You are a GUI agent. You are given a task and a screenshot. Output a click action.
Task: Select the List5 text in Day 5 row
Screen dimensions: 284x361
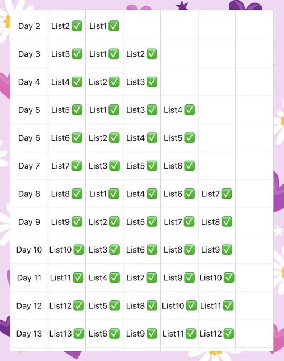coord(60,110)
